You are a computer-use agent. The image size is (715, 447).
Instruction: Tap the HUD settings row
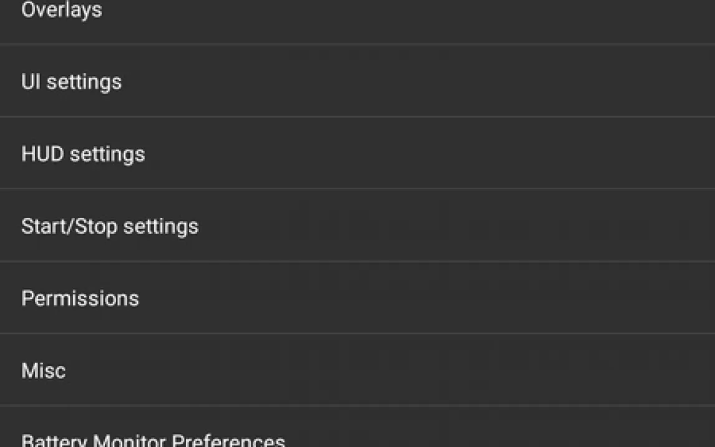(357, 154)
